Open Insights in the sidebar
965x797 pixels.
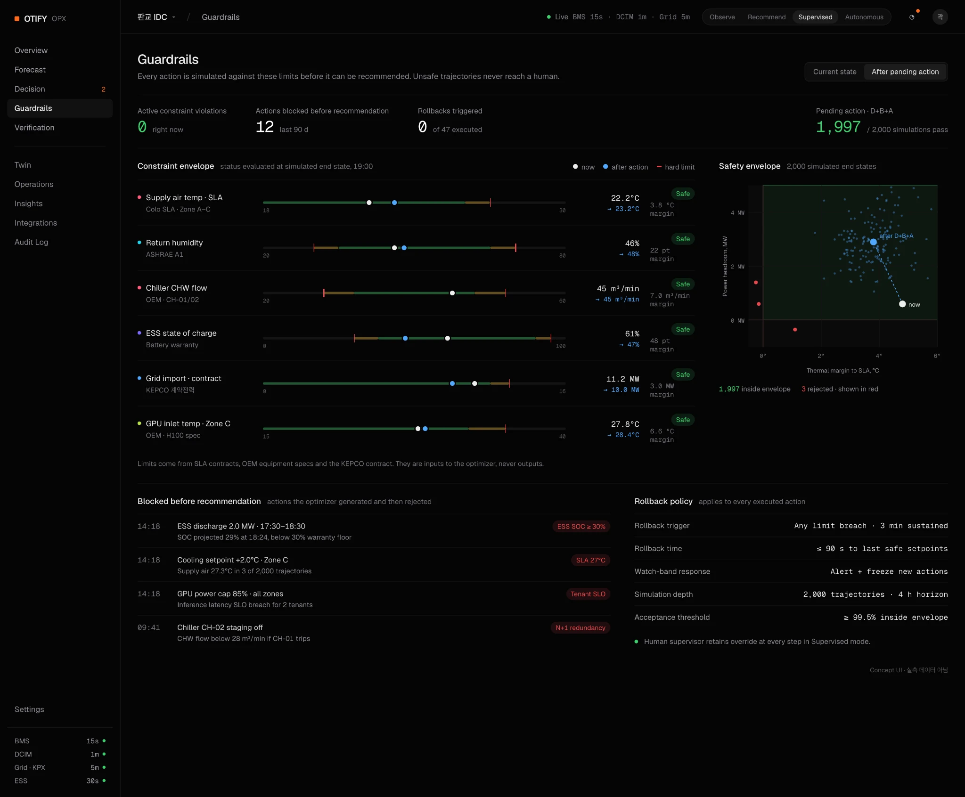60,203
